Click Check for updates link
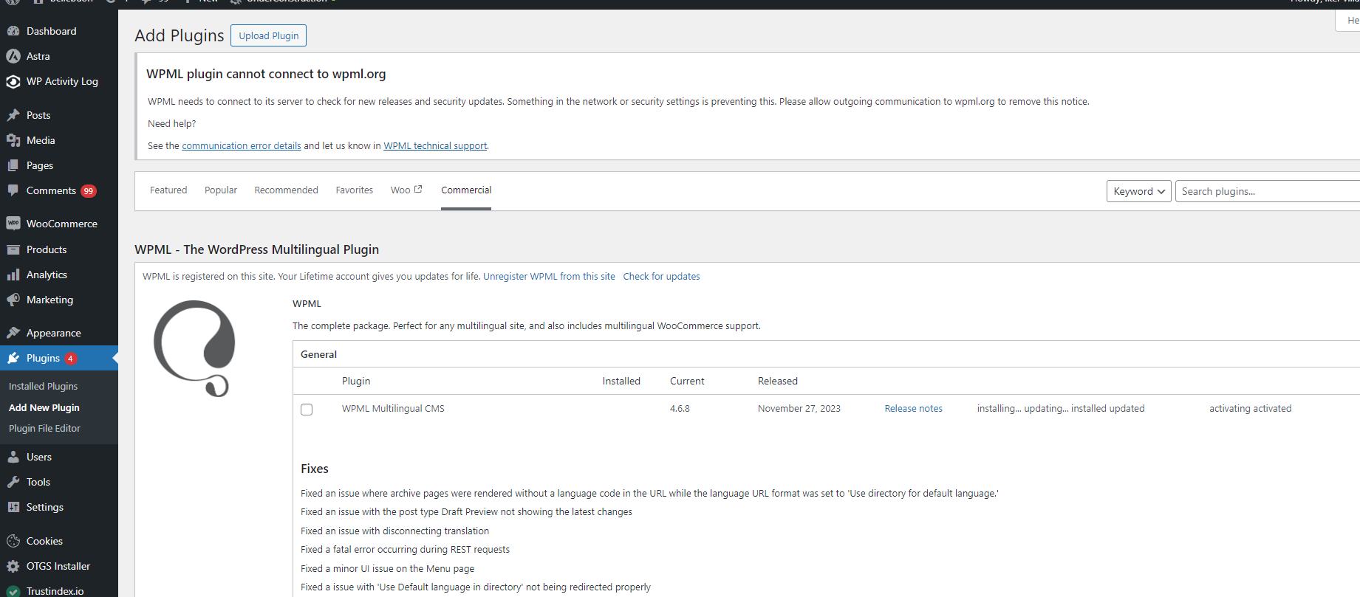The height and width of the screenshot is (597, 1360). [x=661, y=277]
